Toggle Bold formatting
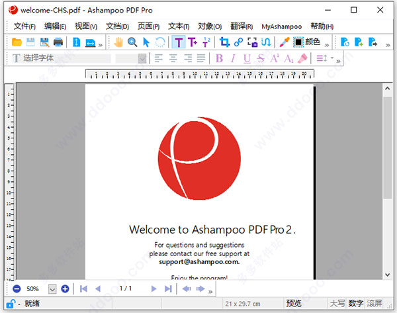 click(219, 58)
